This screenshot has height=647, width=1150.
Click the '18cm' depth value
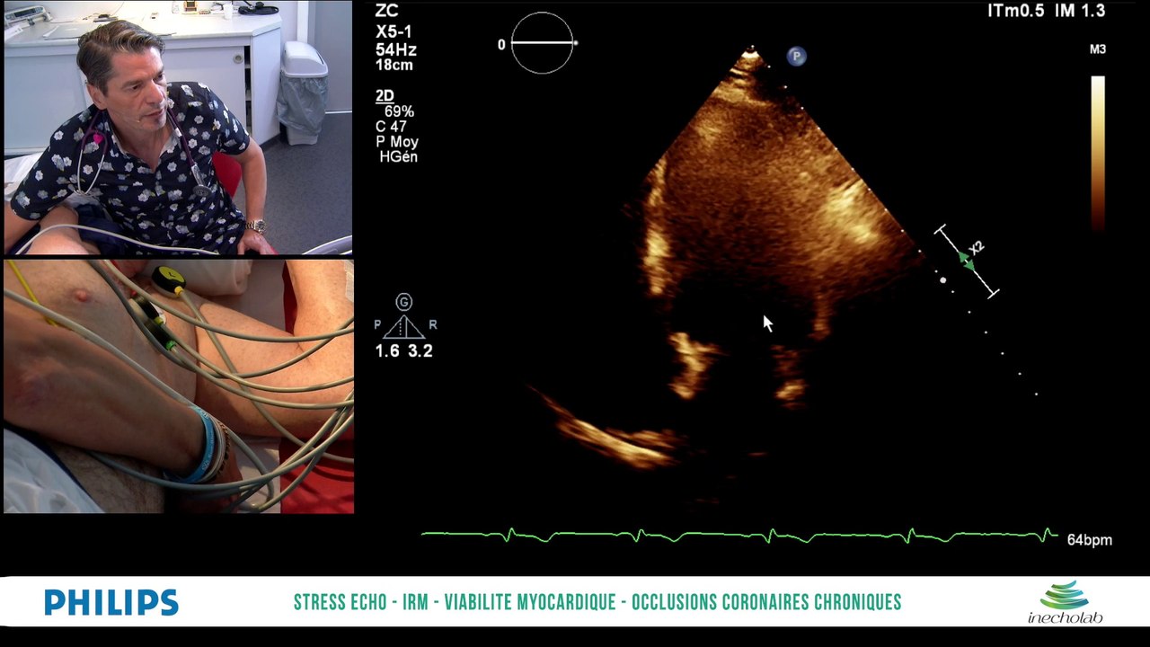coord(395,66)
